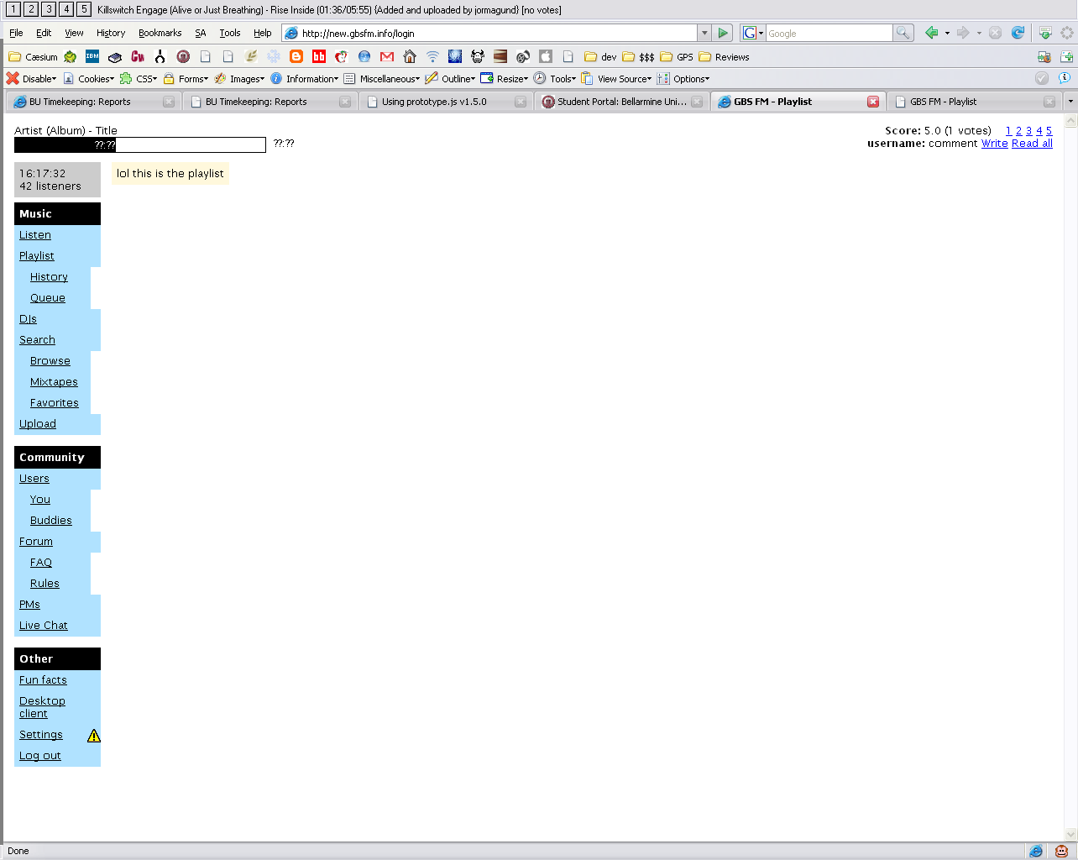
Task: Click the Apple logo bookmark icon
Action: pyautogui.click(x=546, y=56)
